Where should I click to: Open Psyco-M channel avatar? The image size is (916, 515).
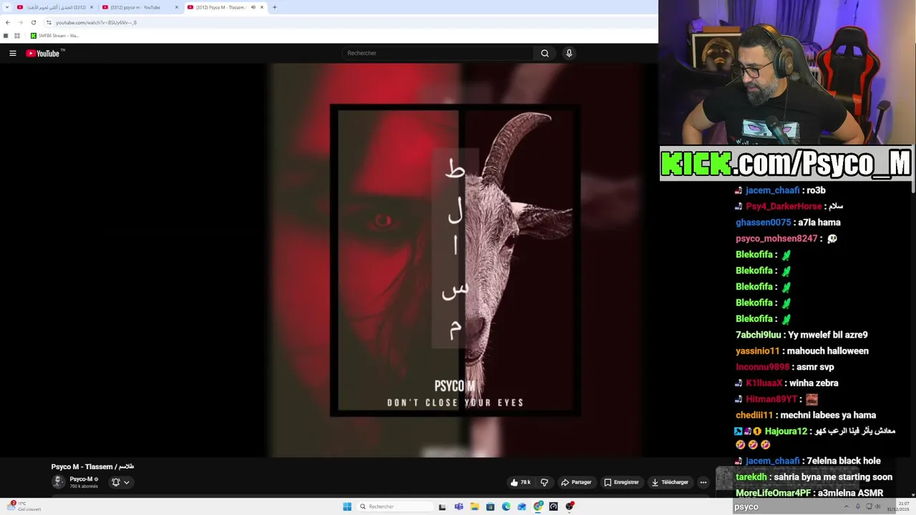(x=59, y=482)
